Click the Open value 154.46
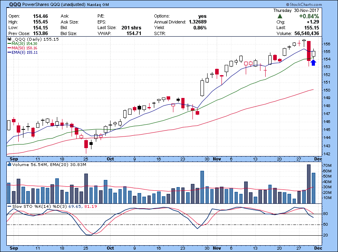 (x=41, y=16)
